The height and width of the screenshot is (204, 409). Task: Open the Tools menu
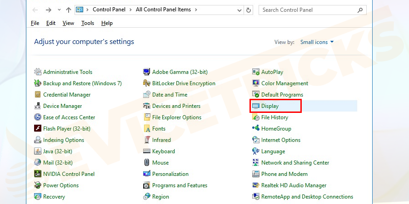coord(88,23)
